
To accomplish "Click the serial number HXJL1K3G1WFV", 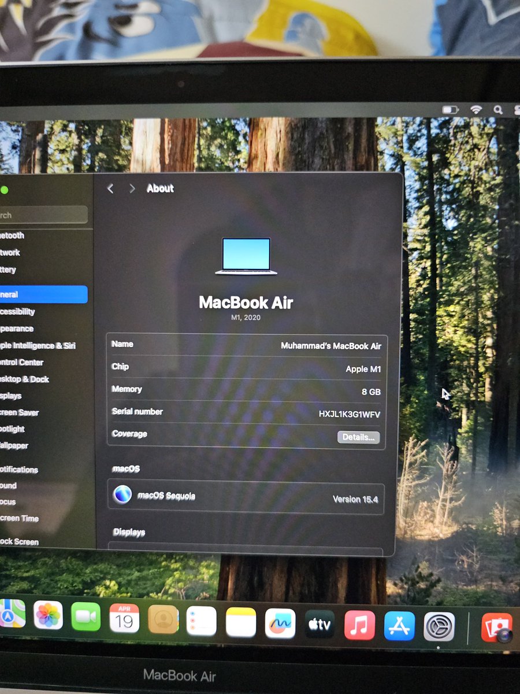I will coord(350,415).
